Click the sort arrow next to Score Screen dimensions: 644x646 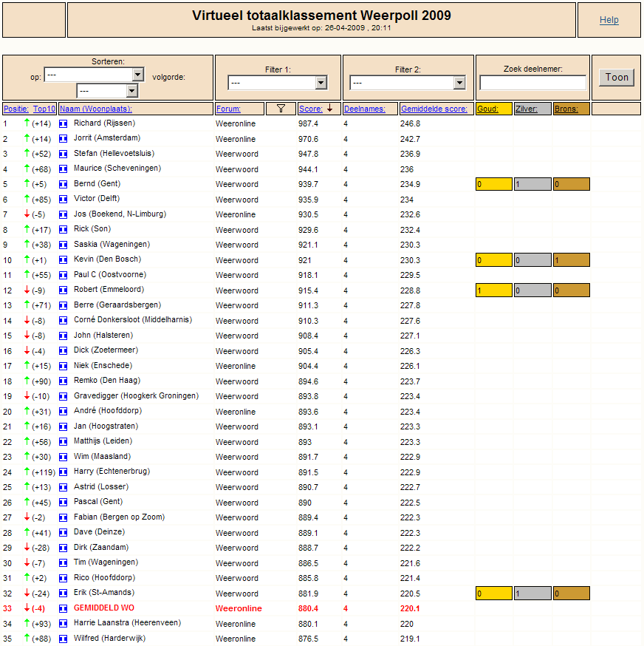(x=330, y=109)
